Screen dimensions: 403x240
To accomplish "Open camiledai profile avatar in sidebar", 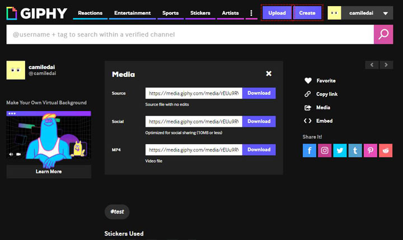I will (x=16, y=70).
